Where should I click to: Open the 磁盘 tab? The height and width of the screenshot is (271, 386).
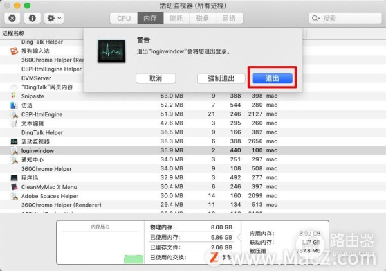point(203,19)
